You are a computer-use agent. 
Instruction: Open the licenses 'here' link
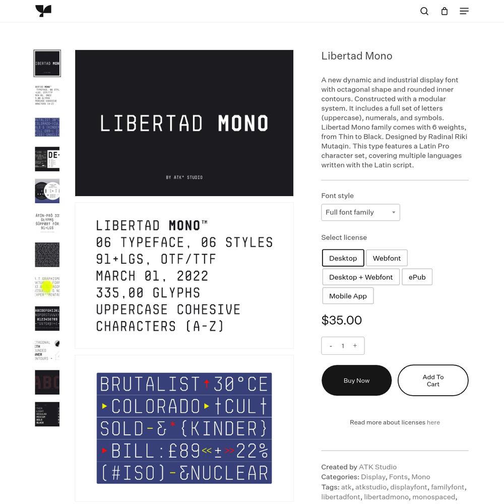(x=433, y=422)
